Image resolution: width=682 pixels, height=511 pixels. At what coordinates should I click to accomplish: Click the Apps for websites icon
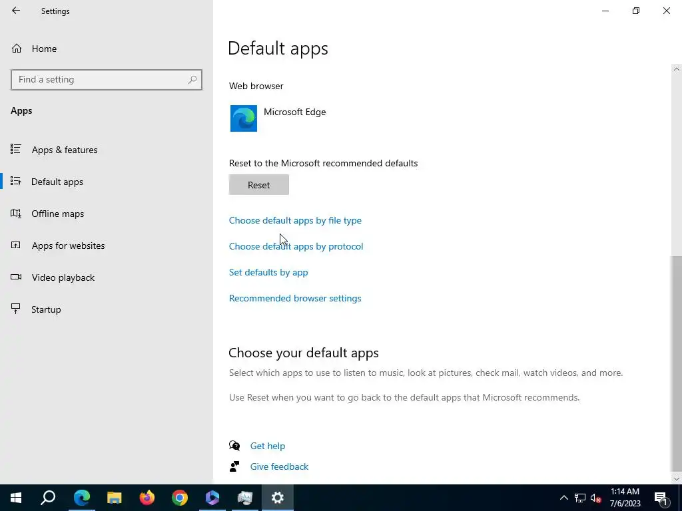tap(16, 245)
